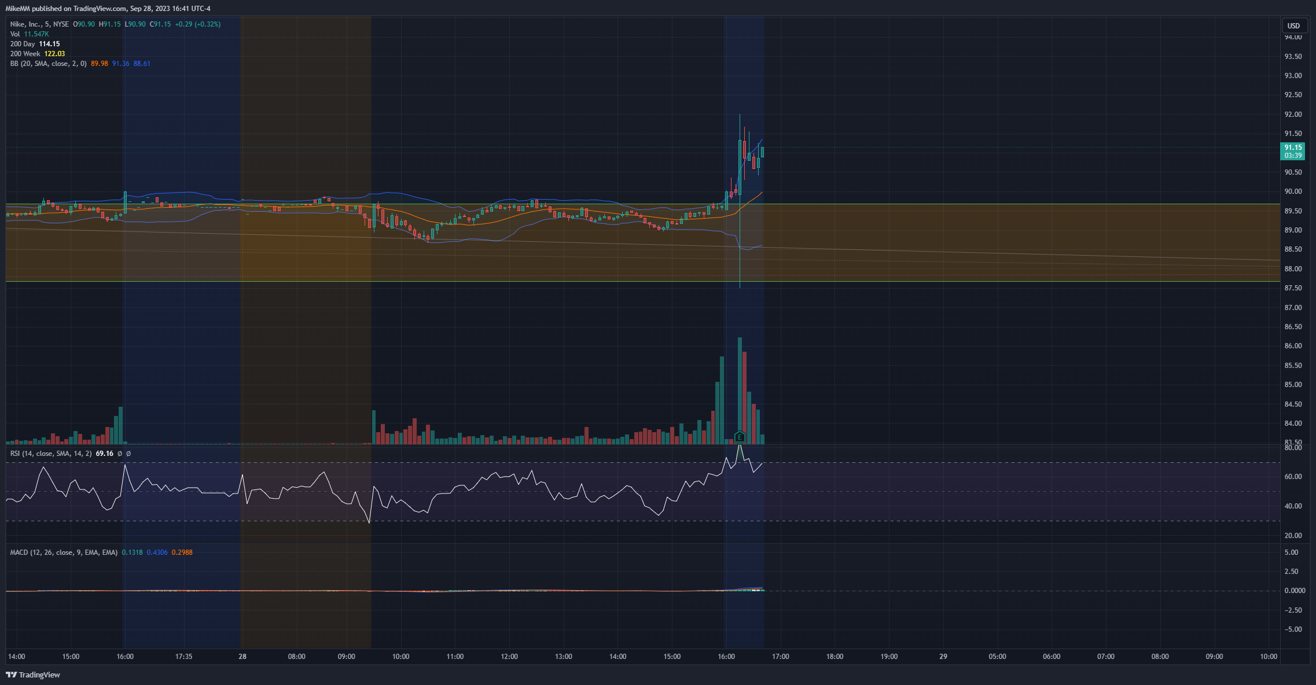Select the 200 Day 114.15 indicator legend
The height and width of the screenshot is (685, 1316).
tap(35, 44)
